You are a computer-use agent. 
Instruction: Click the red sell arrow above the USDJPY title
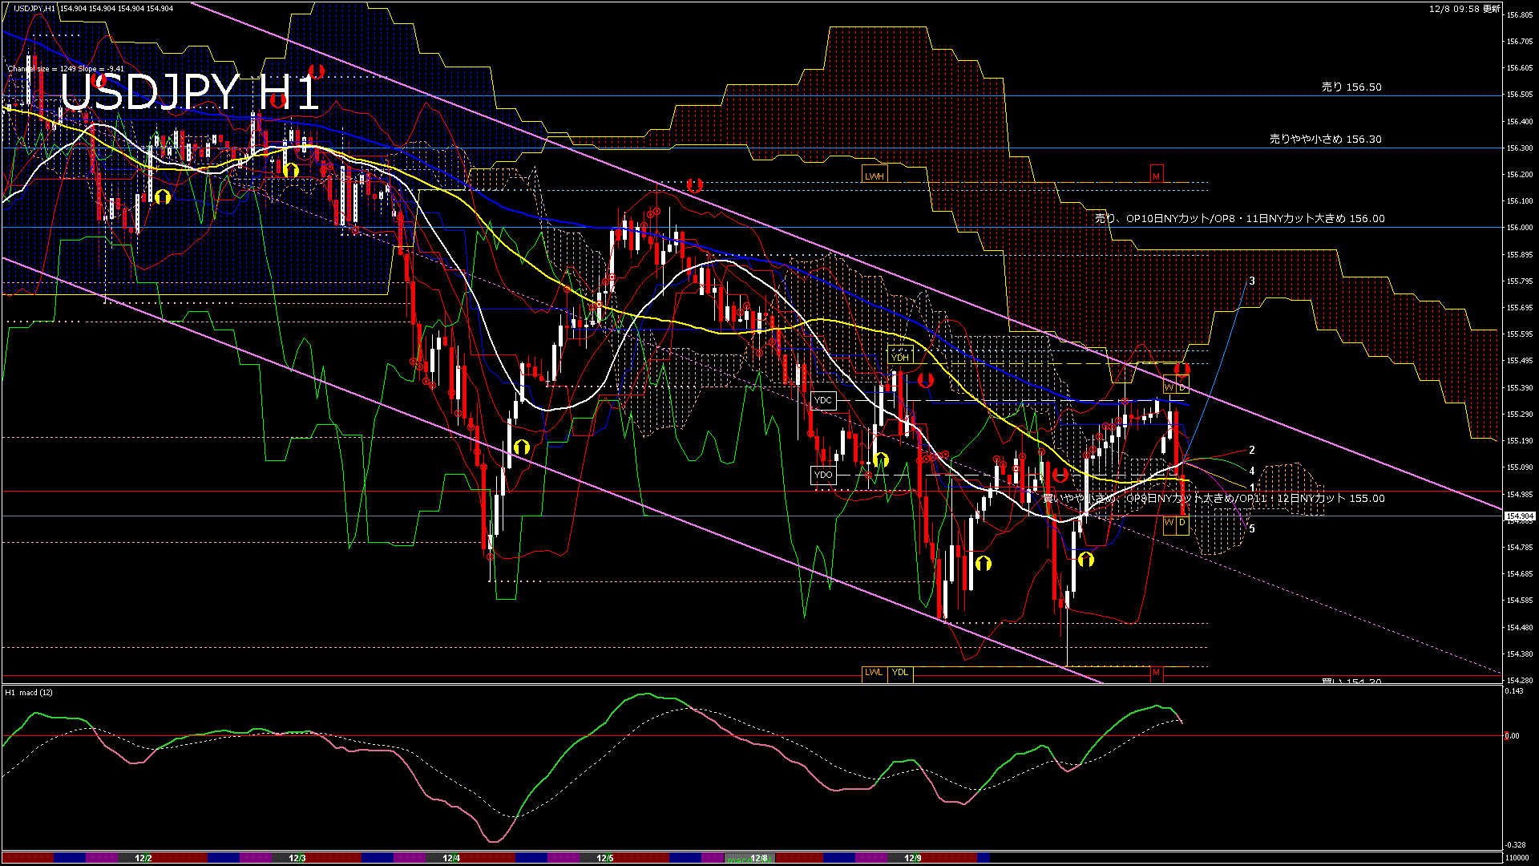pos(316,71)
